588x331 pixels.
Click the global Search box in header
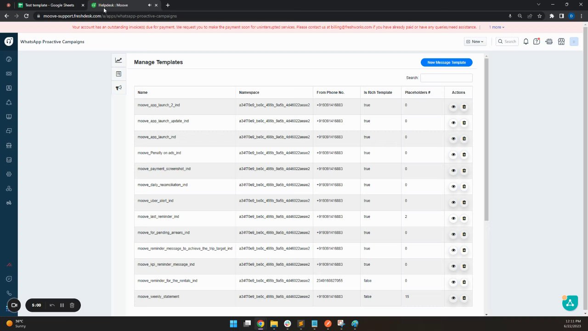[507, 41]
